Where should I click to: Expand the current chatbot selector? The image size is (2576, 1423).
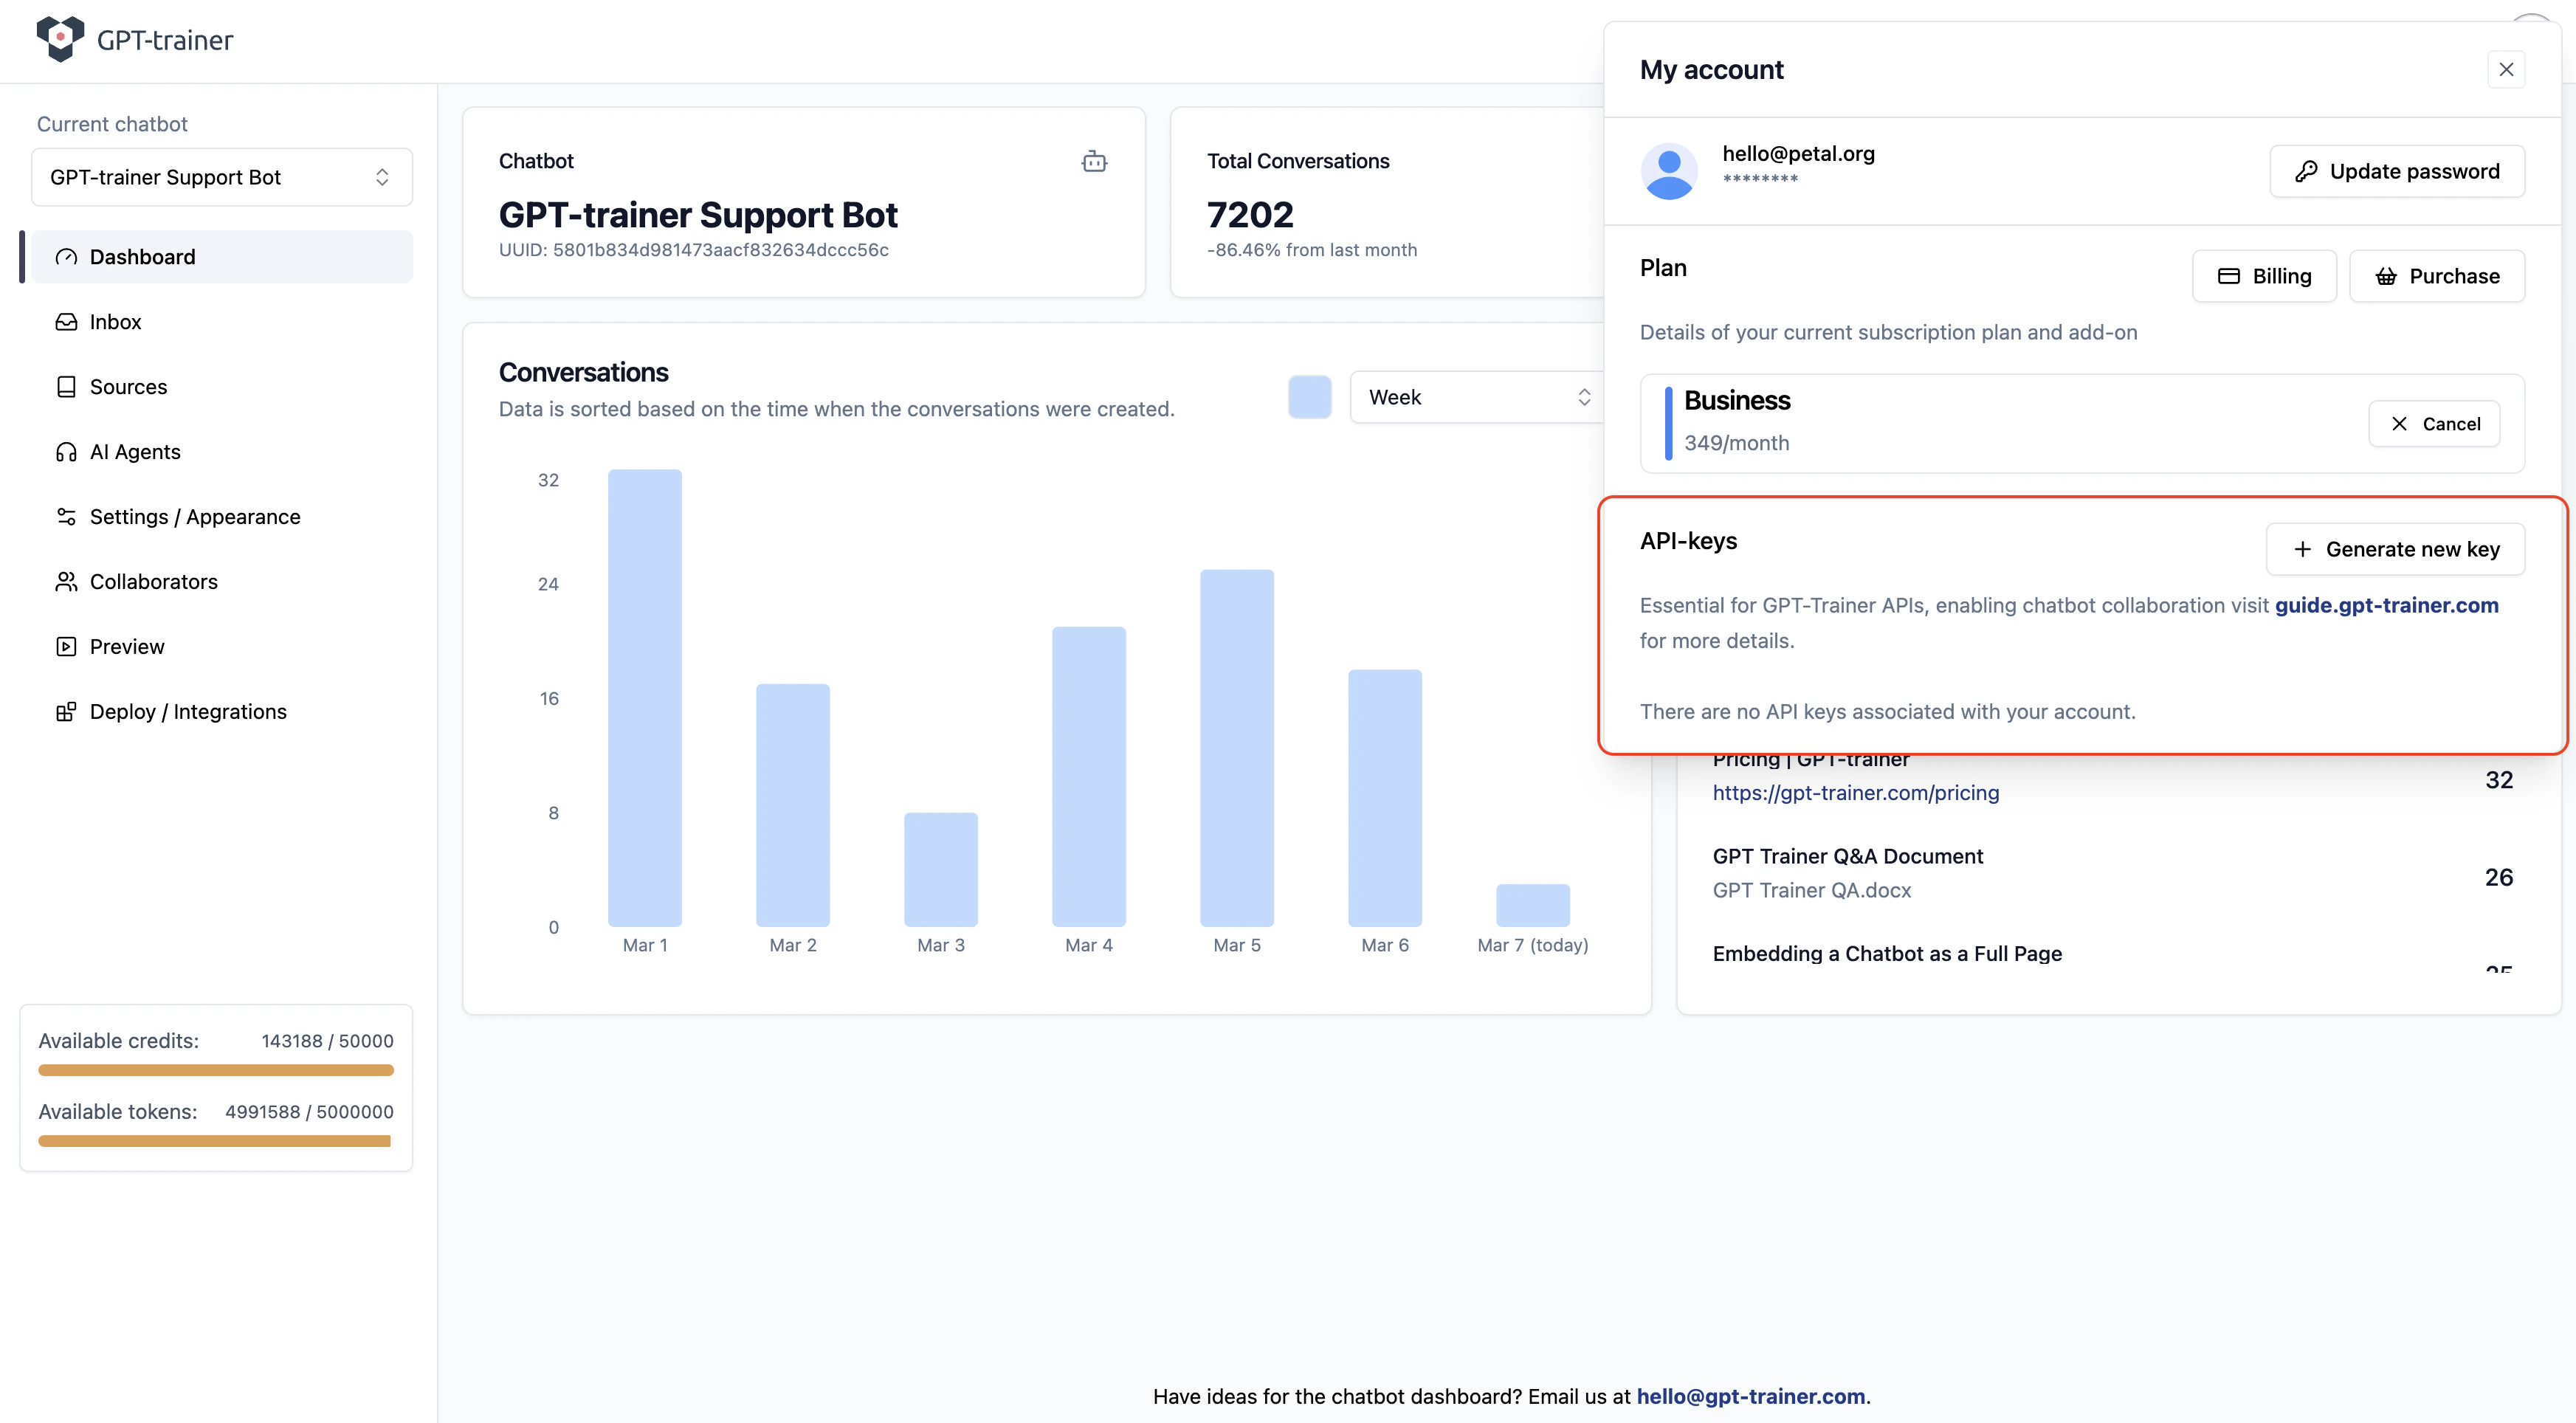(x=221, y=177)
